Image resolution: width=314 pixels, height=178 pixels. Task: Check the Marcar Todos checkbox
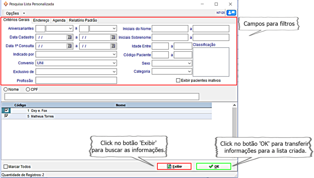[x=5, y=167]
